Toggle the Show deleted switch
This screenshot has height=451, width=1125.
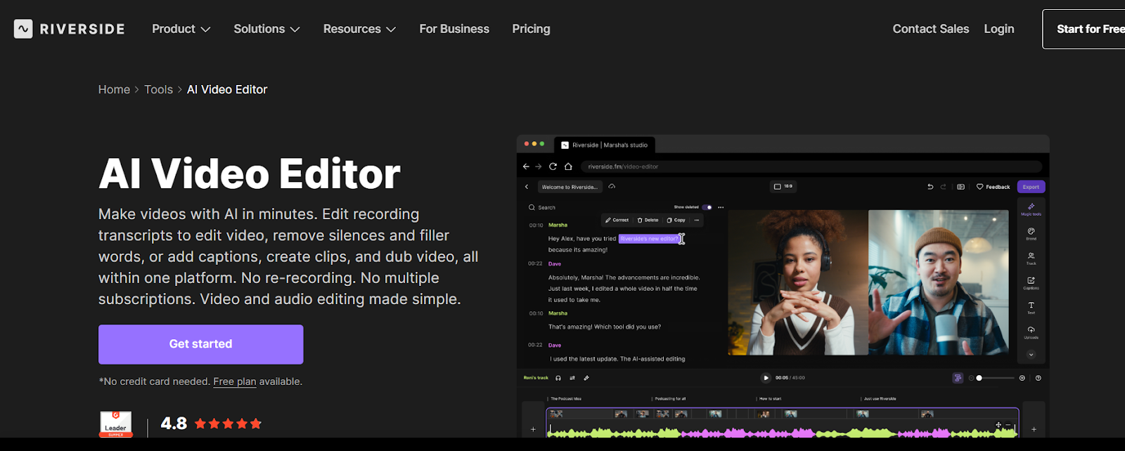[x=707, y=207]
